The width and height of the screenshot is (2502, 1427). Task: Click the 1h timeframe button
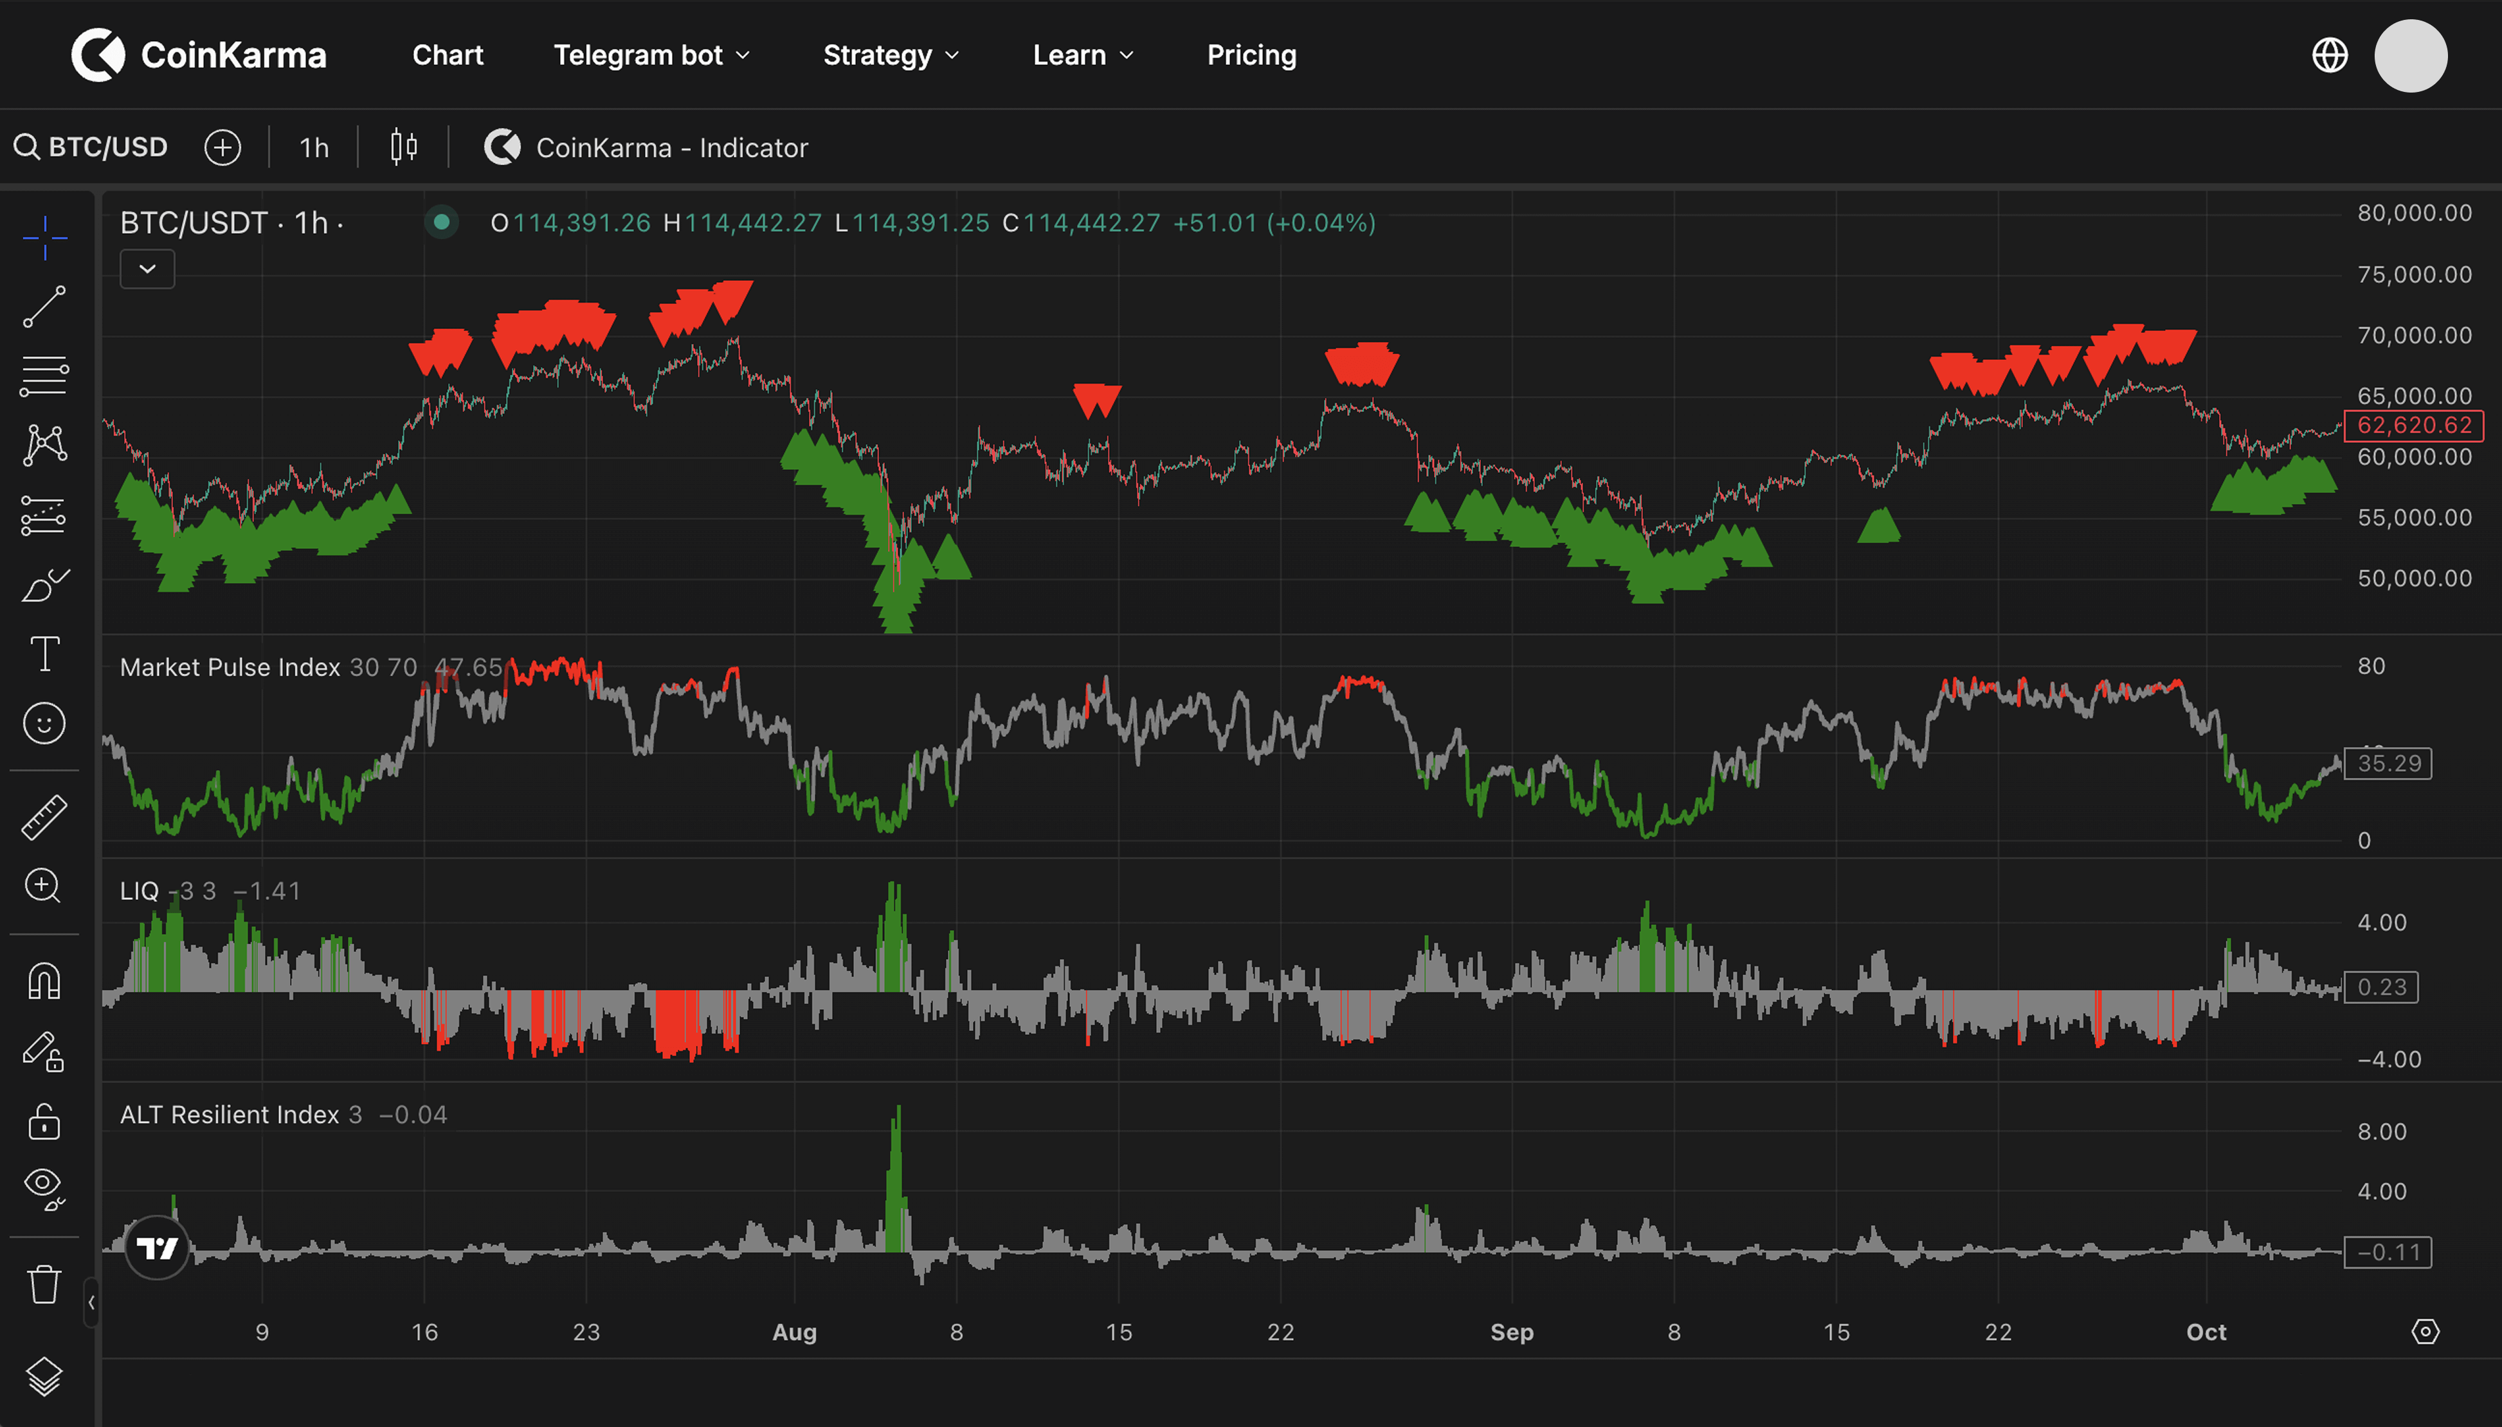pyautogui.click(x=314, y=147)
